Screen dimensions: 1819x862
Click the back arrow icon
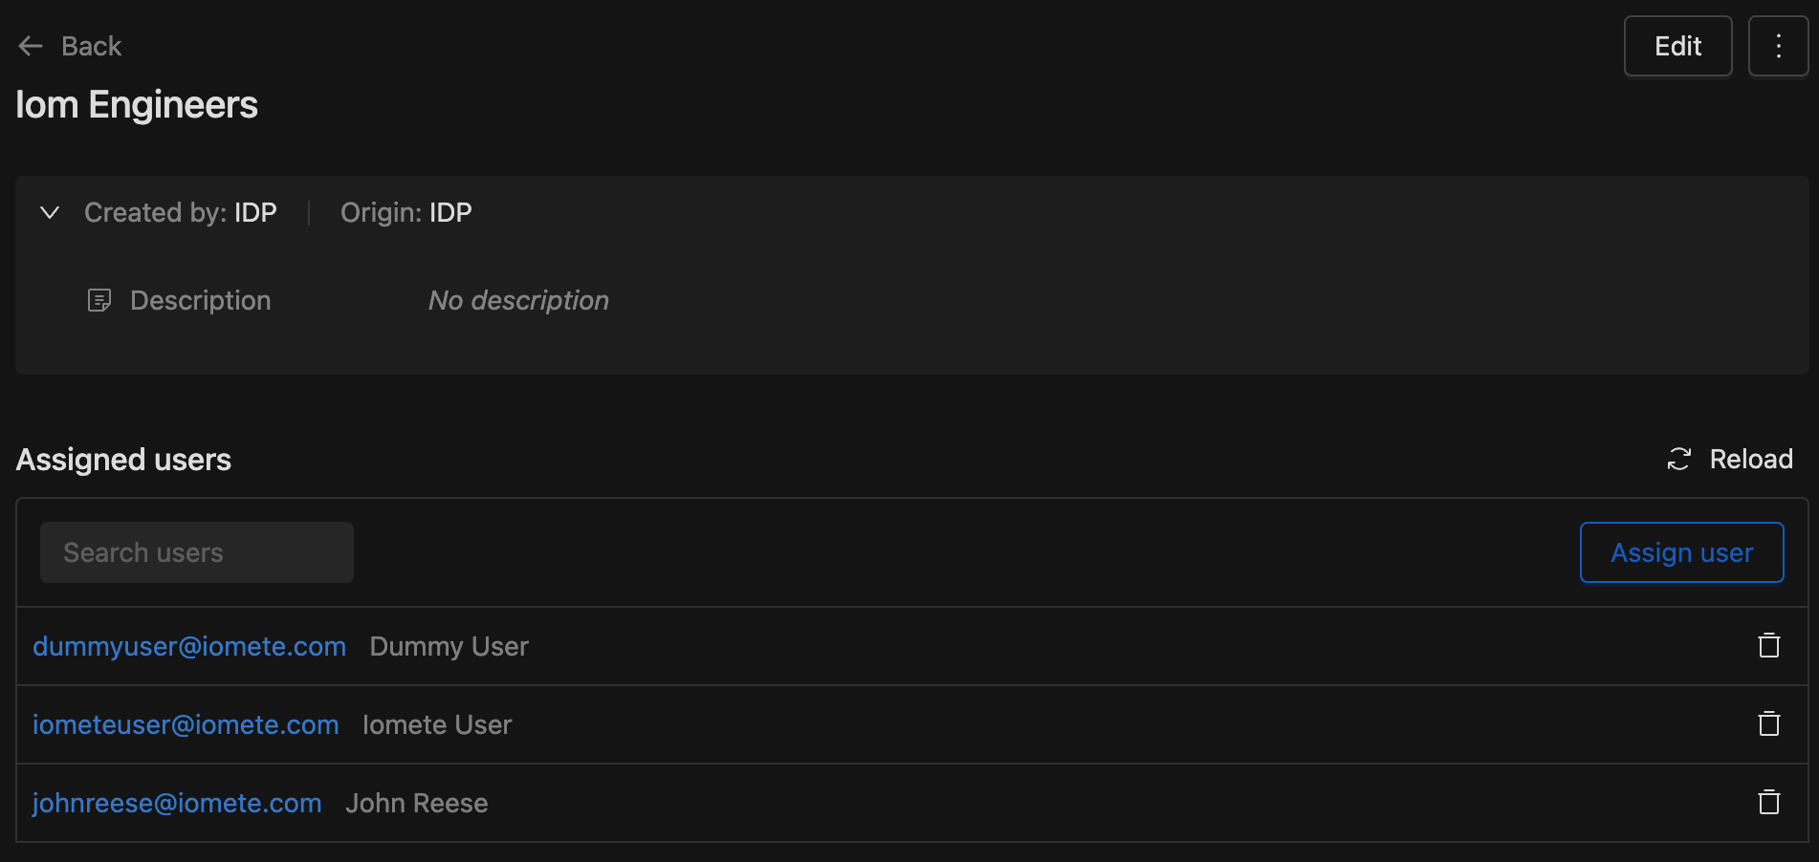31,46
